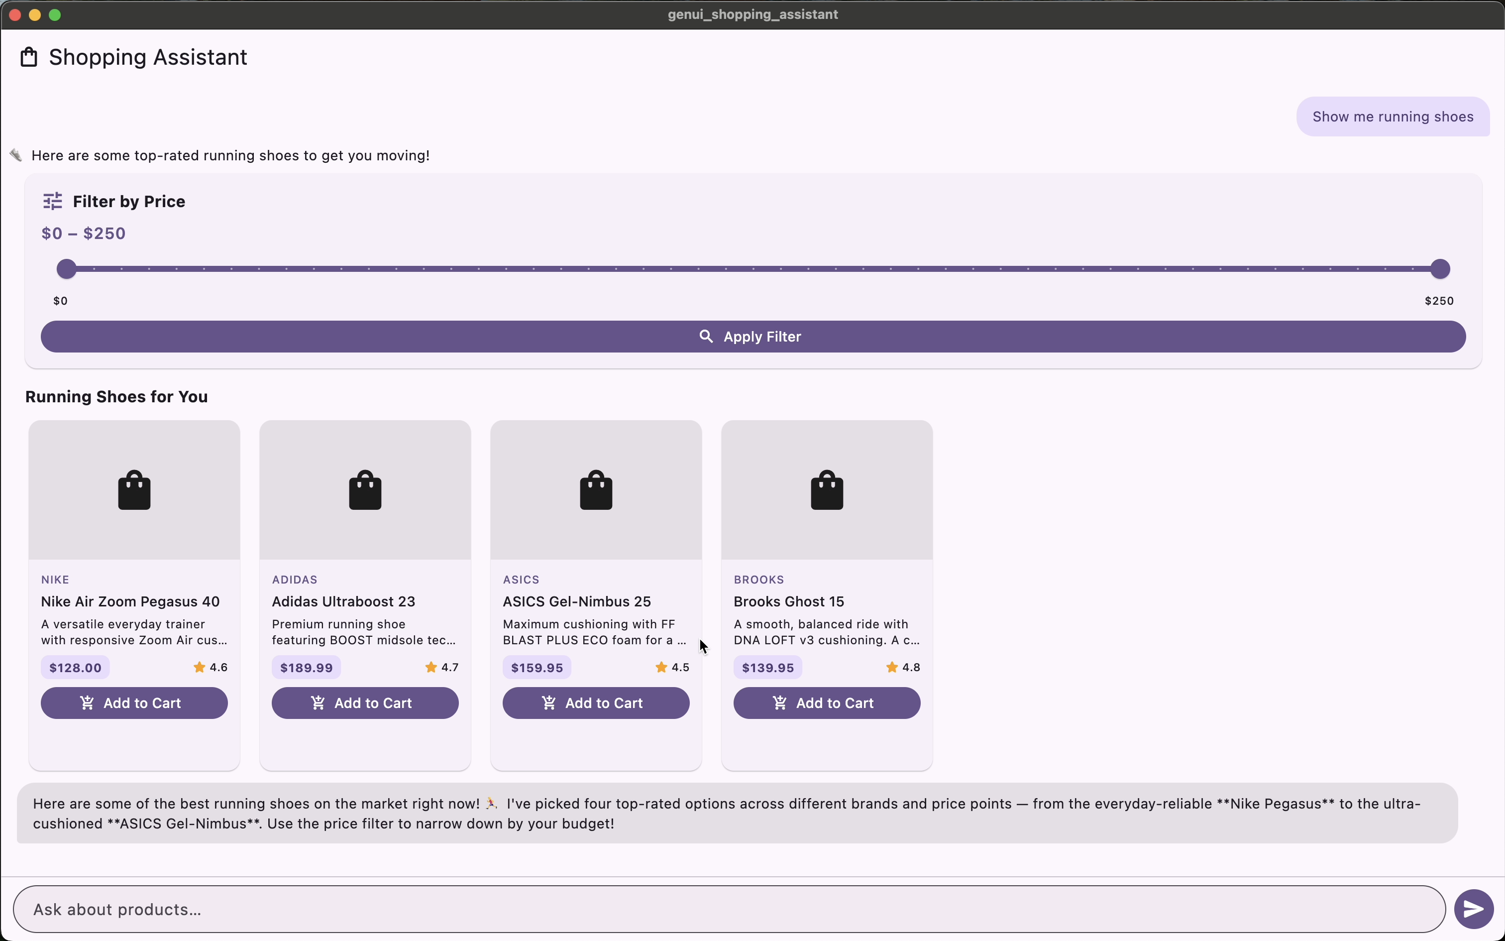Click the top-rated running shoes greeting text
The width and height of the screenshot is (1505, 941).
click(231, 155)
